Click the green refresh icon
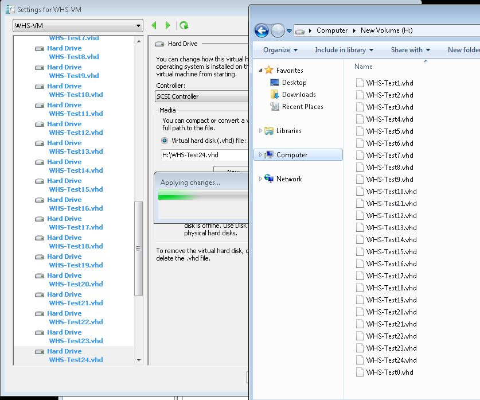Image resolution: width=480 pixels, height=400 pixels. (184, 25)
